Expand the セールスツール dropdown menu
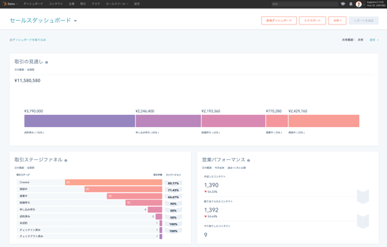387x247 pixels. click(117, 4)
